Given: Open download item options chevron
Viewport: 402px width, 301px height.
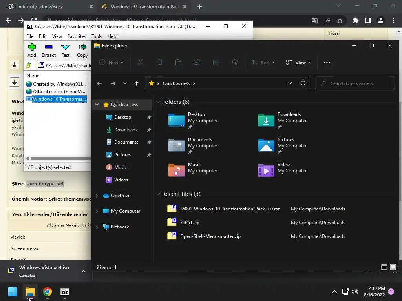Looking at the screenshot, I should (x=84, y=271).
